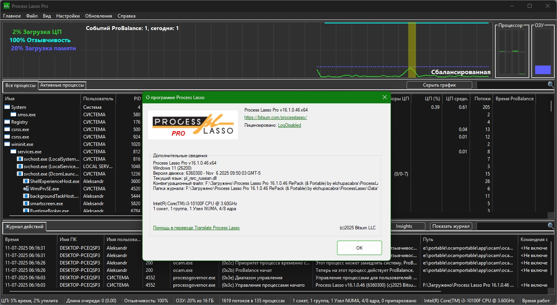Click the Скрыть график button
The width and height of the screenshot is (557, 305).
tap(439, 85)
